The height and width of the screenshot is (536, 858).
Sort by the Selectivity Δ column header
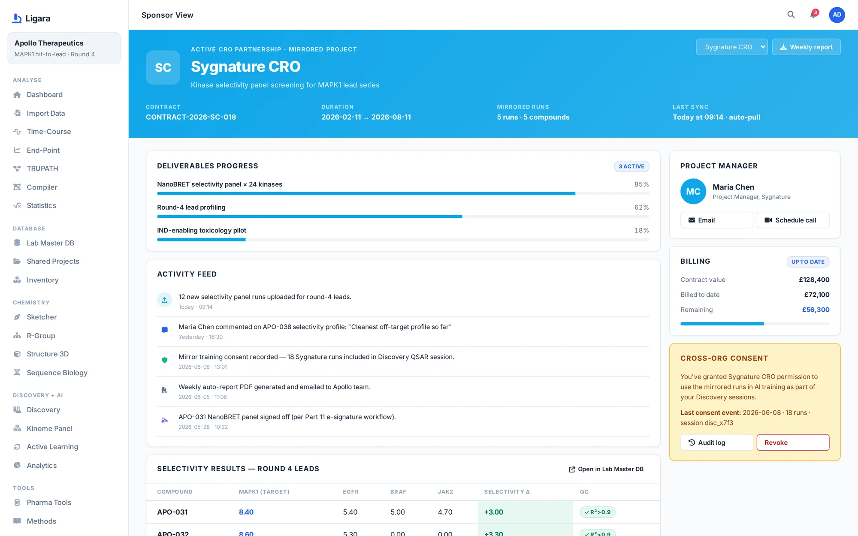tap(507, 492)
